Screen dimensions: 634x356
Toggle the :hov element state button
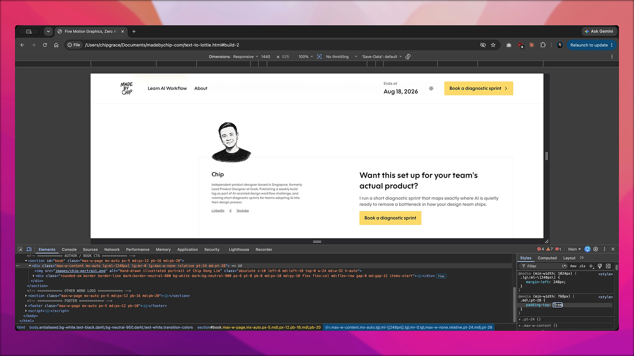[573, 266]
